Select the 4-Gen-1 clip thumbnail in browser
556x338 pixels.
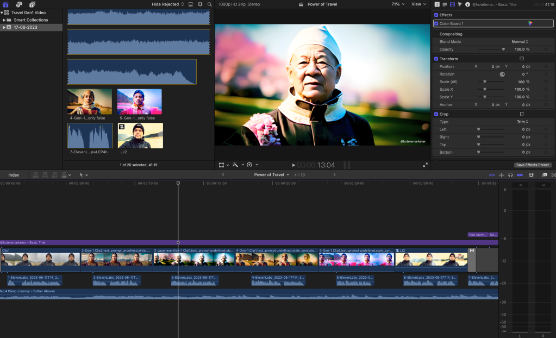(x=90, y=102)
